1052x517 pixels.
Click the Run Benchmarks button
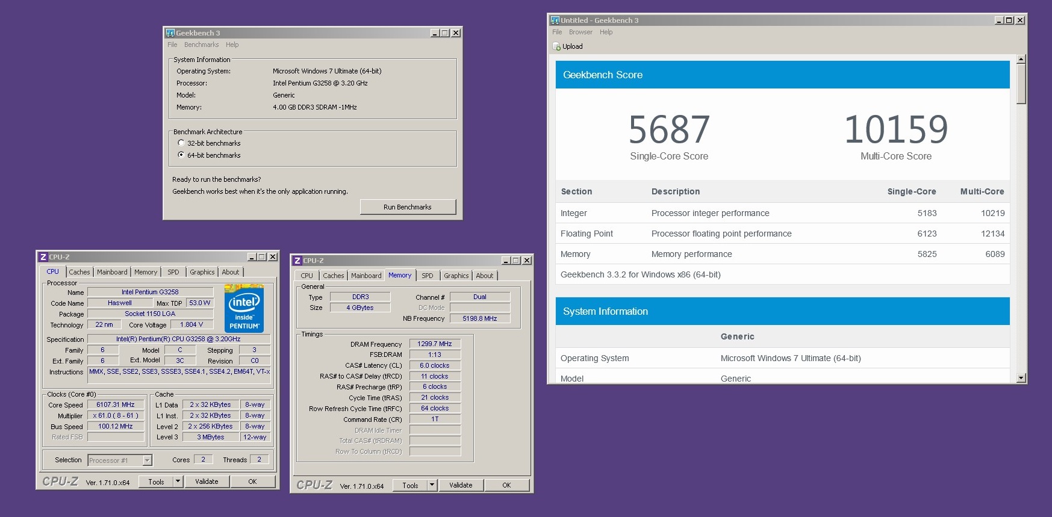click(408, 207)
